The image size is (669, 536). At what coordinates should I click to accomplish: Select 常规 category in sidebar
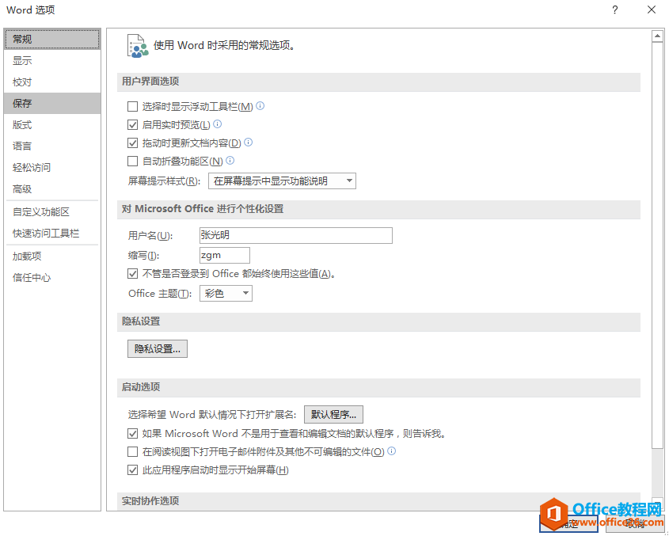[52, 40]
